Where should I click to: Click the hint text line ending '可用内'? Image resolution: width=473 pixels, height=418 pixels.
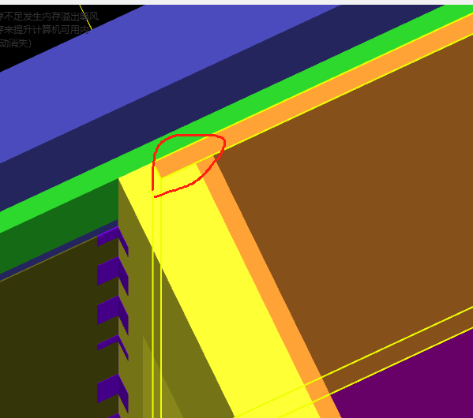(x=44, y=30)
